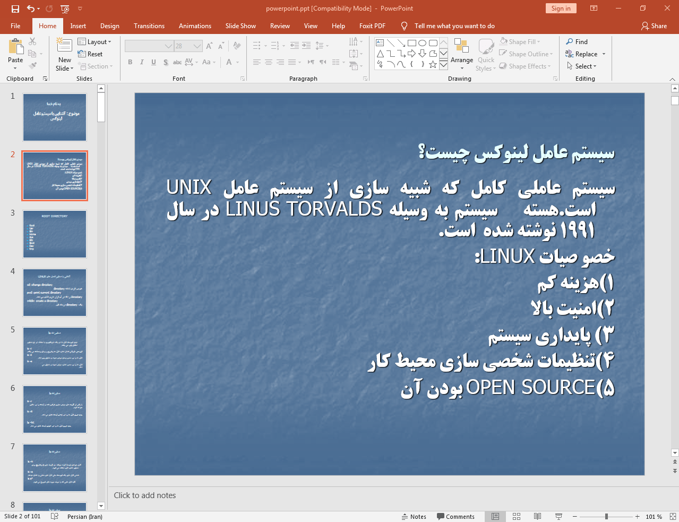679x522 pixels.
Task: Undo the last action
Action: [31, 8]
